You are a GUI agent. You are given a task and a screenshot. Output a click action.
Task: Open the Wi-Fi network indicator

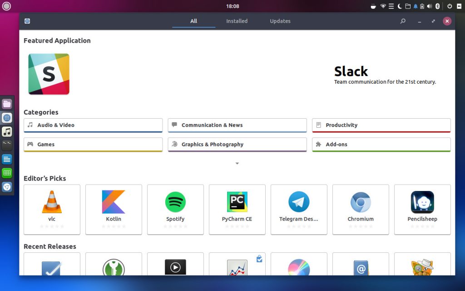click(x=383, y=6)
